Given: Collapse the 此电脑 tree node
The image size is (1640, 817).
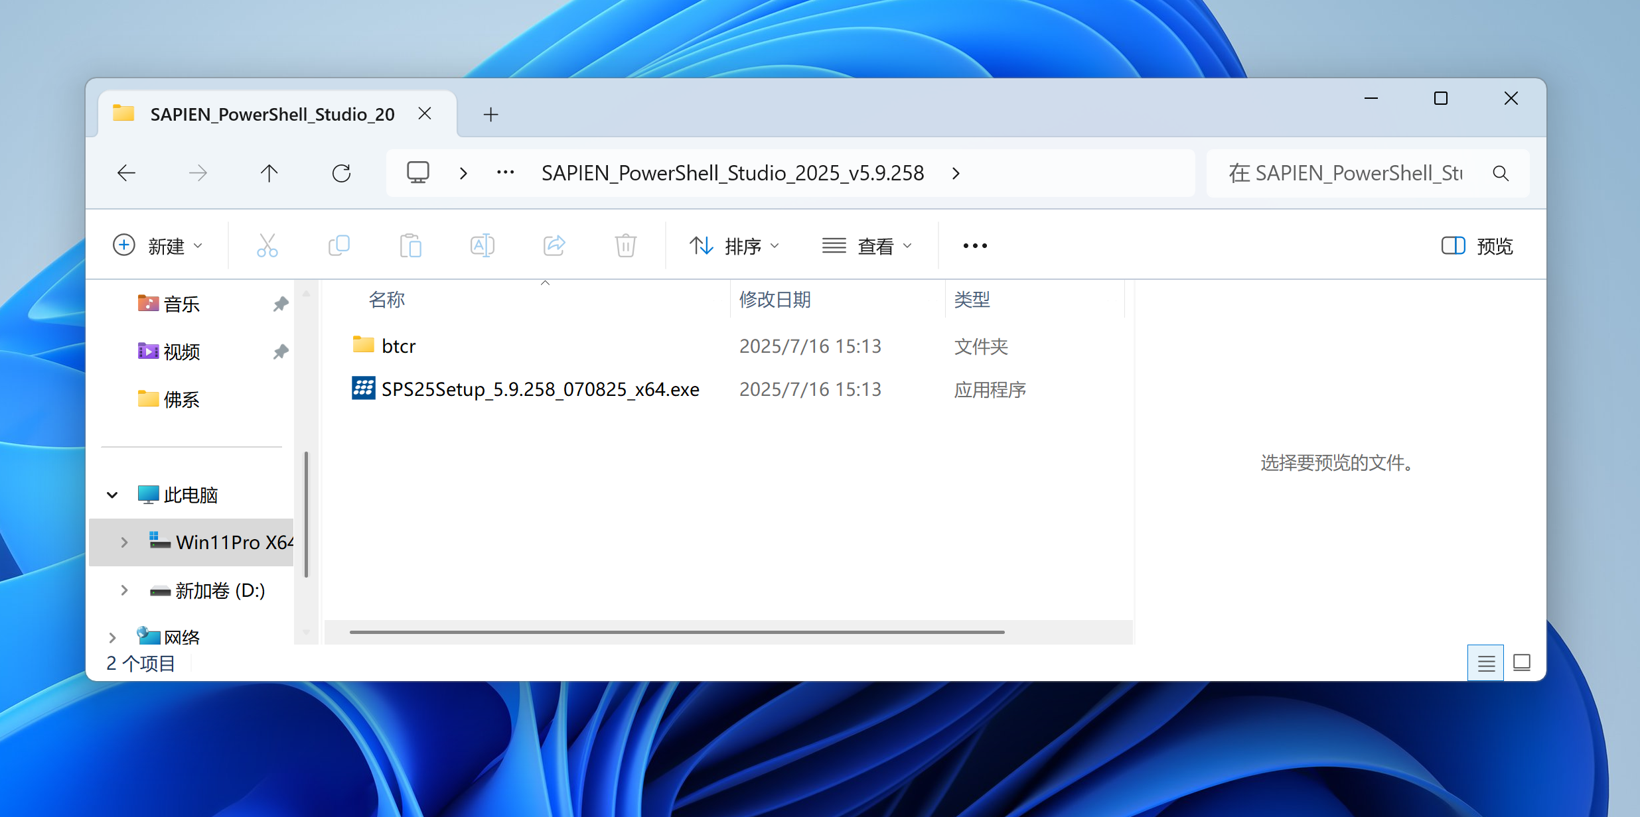Looking at the screenshot, I should click(112, 495).
